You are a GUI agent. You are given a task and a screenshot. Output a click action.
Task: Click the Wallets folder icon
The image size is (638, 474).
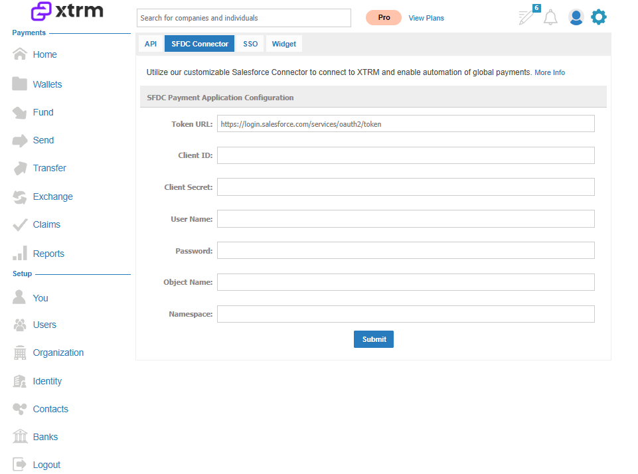[x=19, y=84]
